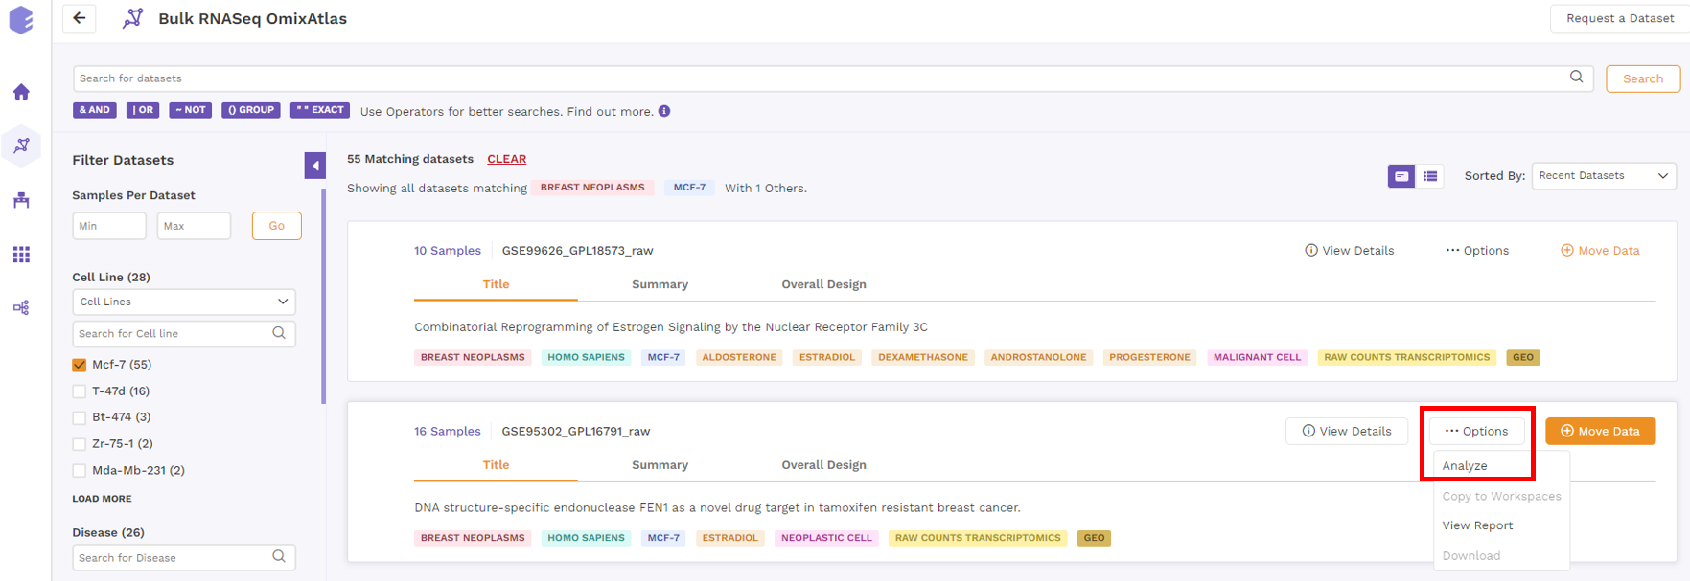Viewport: 1690px width, 581px height.
Task: Click the Polly logo icon in sidebar
Action: (21, 20)
